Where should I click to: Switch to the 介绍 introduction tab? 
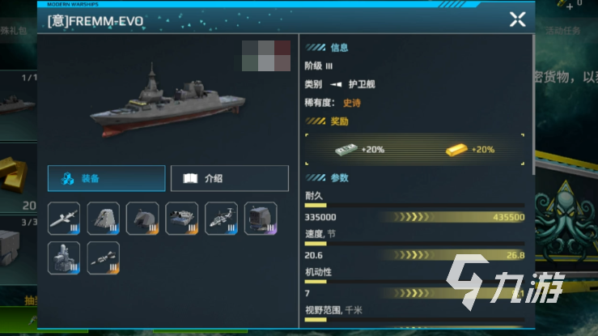coord(230,178)
